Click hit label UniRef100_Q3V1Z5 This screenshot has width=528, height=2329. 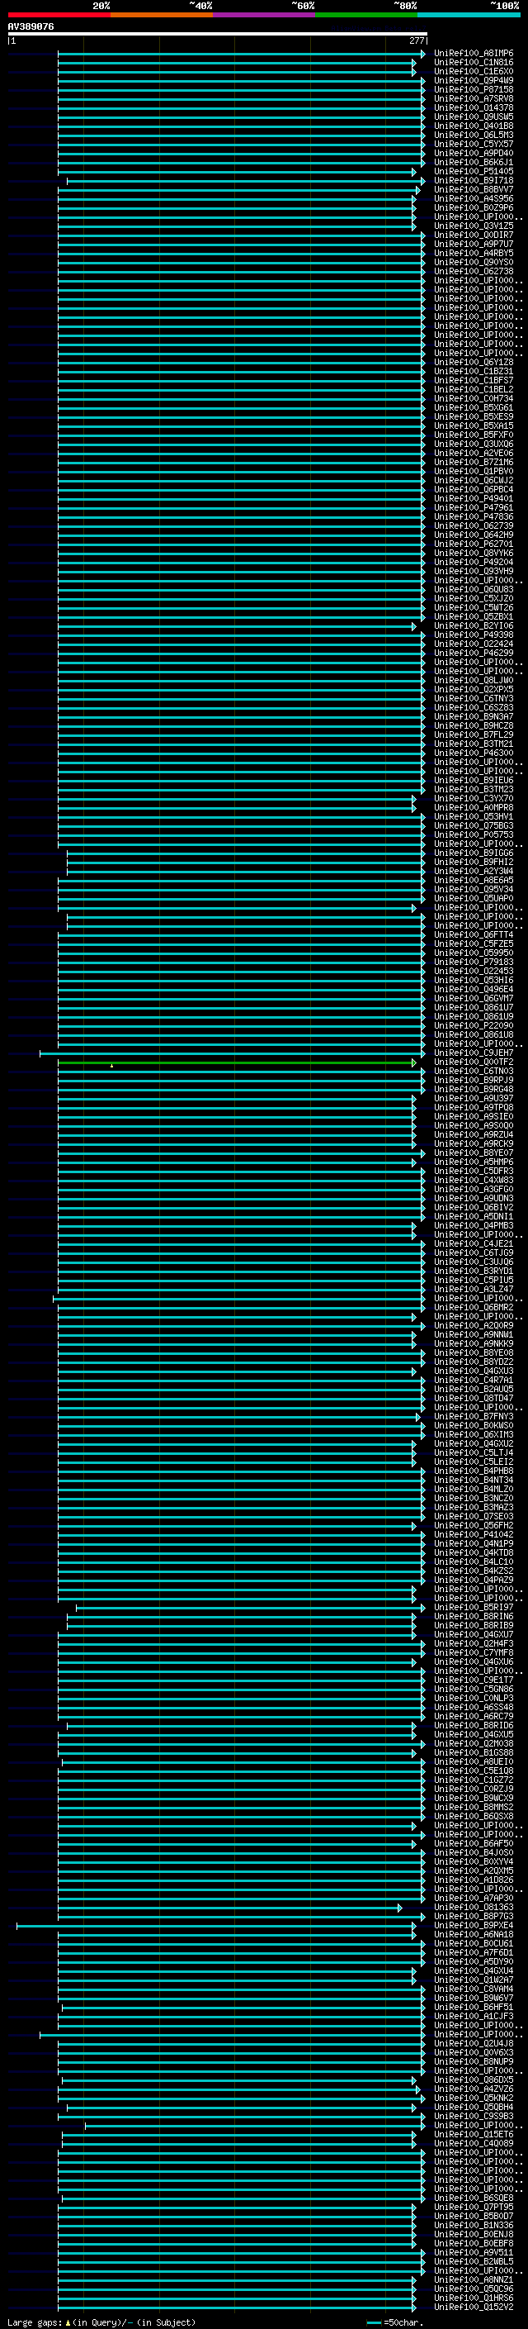coord(473,226)
